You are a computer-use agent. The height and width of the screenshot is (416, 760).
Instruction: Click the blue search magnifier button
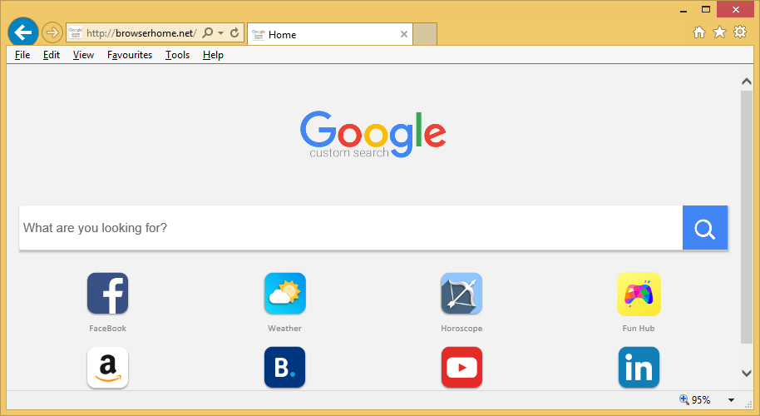coord(705,228)
